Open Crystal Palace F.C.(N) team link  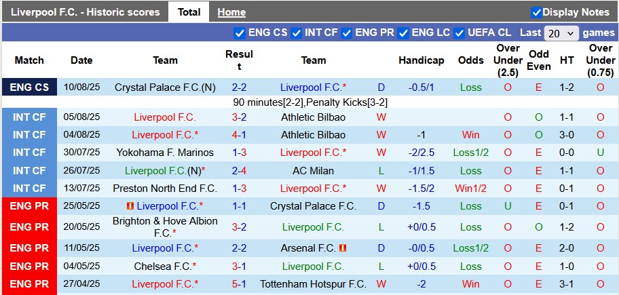pyautogui.click(x=166, y=87)
